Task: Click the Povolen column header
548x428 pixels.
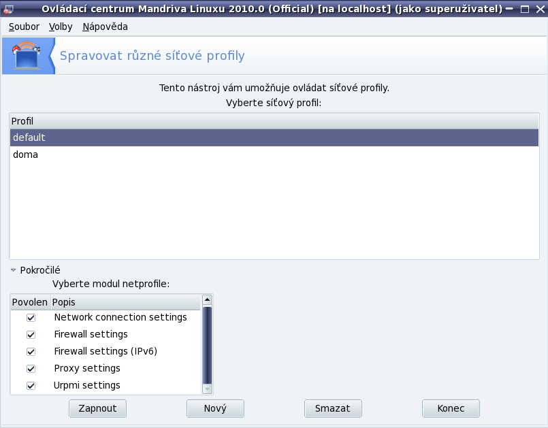Action: point(30,302)
